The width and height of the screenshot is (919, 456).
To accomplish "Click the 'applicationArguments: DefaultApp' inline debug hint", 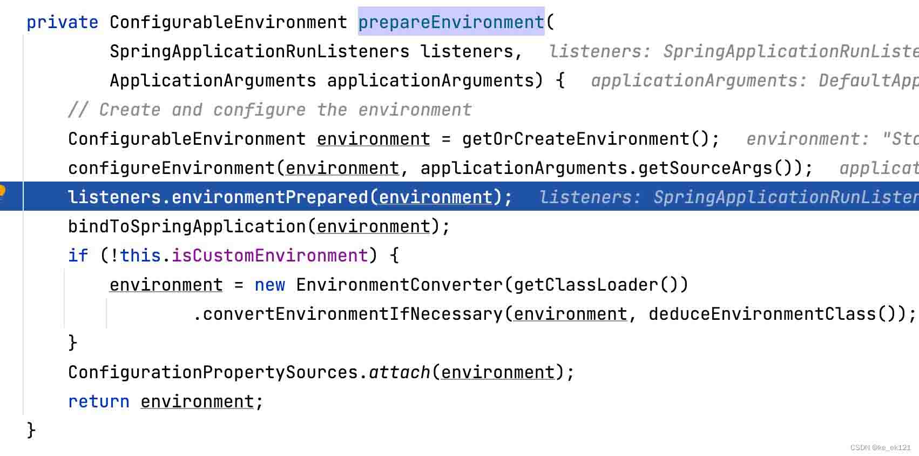I will tap(754, 81).
